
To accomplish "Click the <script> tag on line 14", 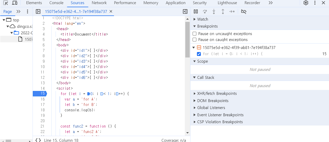I will pyautogui.click(x=65, y=88).
